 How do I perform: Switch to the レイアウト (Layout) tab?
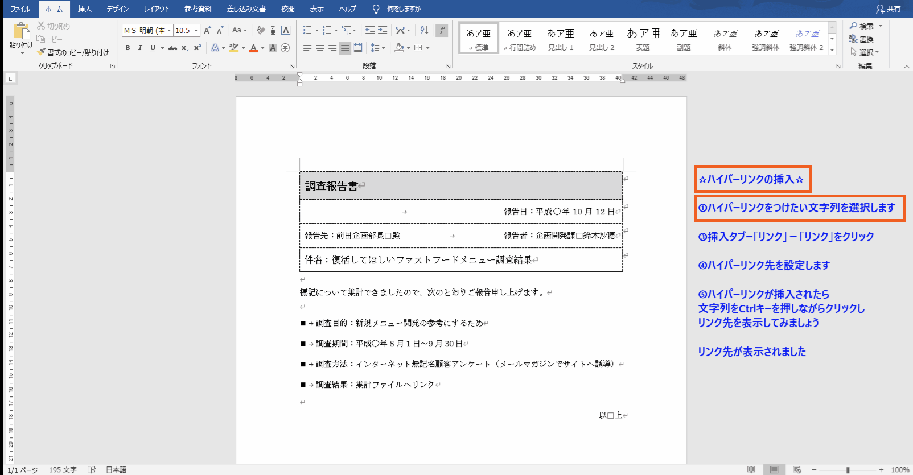[x=157, y=9]
